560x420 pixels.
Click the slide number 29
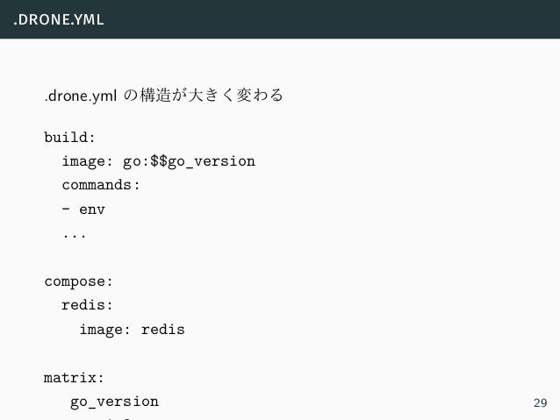point(540,402)
